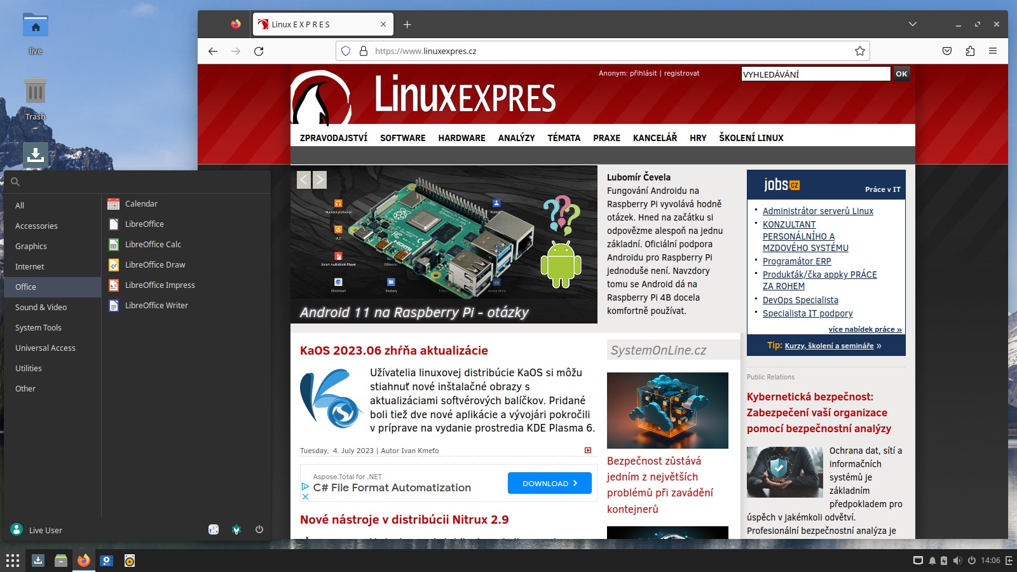Click the Firefox forward arrow
The image size is (1017, 572).
click(x=236, y=51)
